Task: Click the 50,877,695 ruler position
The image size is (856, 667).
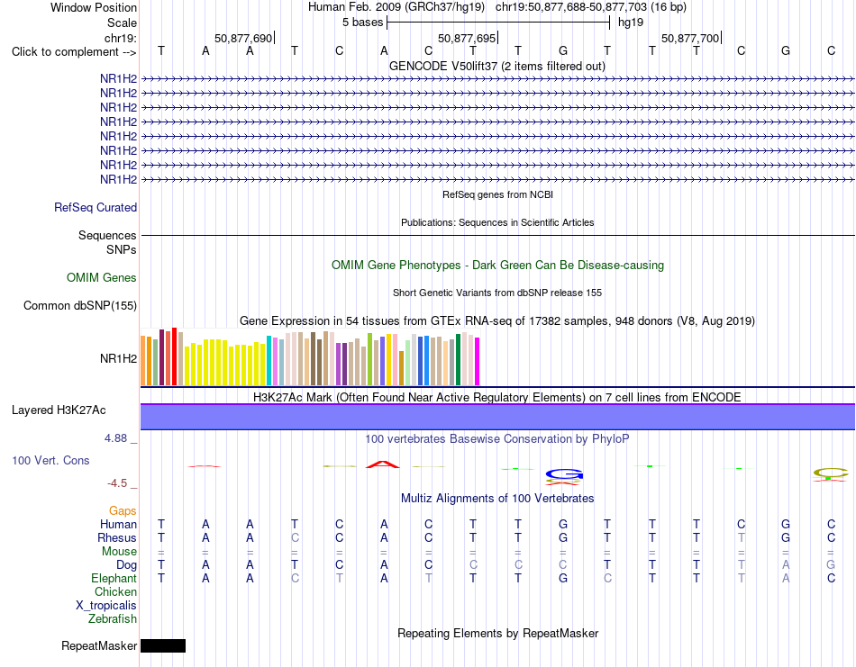Action: click(467, 38)
